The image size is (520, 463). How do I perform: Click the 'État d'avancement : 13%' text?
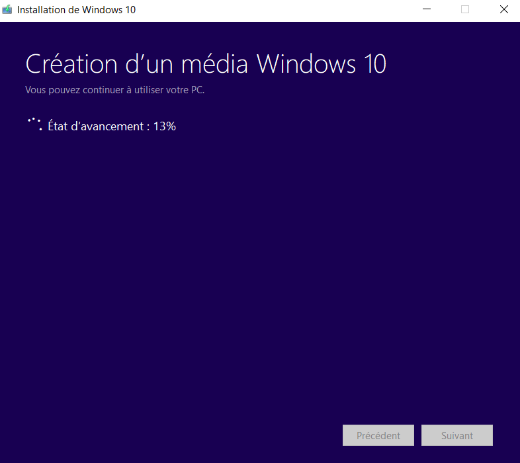tap(112, 126)
